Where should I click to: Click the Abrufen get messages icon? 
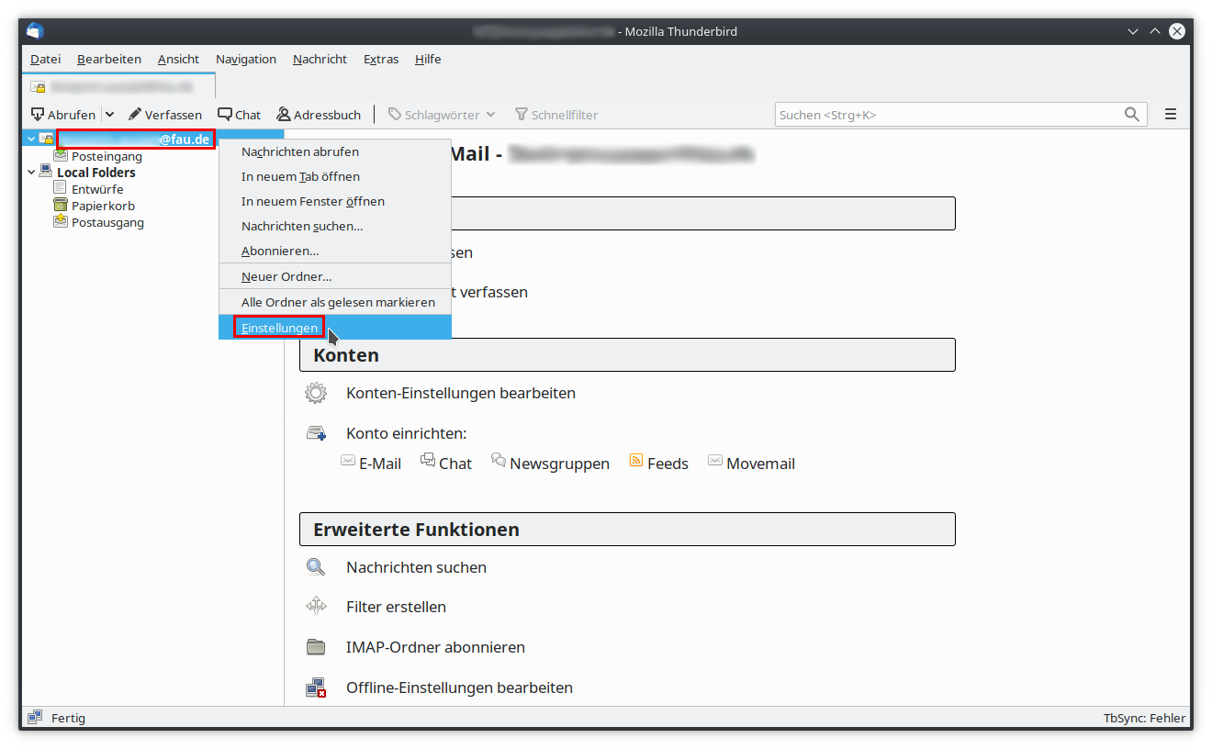coord(38,115)
